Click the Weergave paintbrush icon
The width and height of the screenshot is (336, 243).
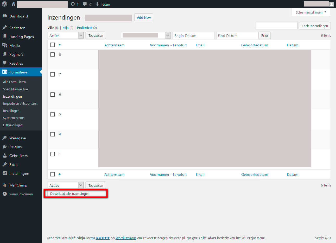click(5, 138)
